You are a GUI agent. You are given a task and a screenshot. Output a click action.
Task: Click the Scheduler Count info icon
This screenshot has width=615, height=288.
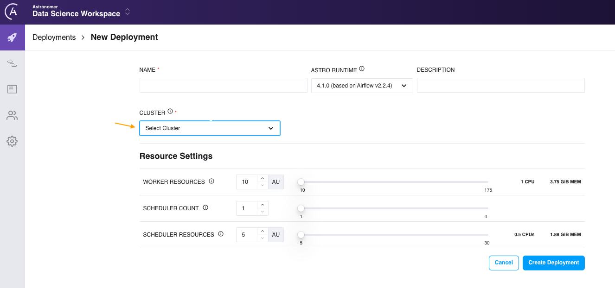[205, 208]
